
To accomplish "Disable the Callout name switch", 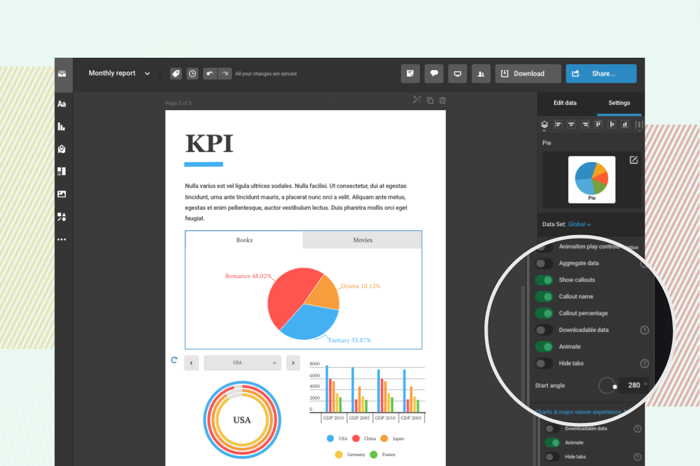I will tap(544, 297).
